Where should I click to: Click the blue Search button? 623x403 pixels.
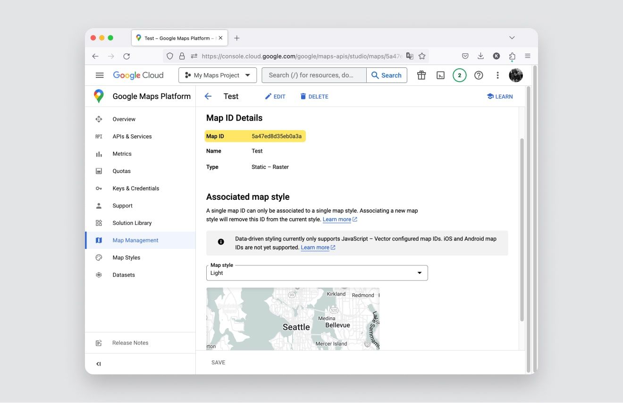pos(387,75)
